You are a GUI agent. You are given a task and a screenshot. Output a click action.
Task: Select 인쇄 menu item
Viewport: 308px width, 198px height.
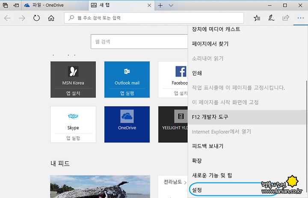tap(247, 73)
